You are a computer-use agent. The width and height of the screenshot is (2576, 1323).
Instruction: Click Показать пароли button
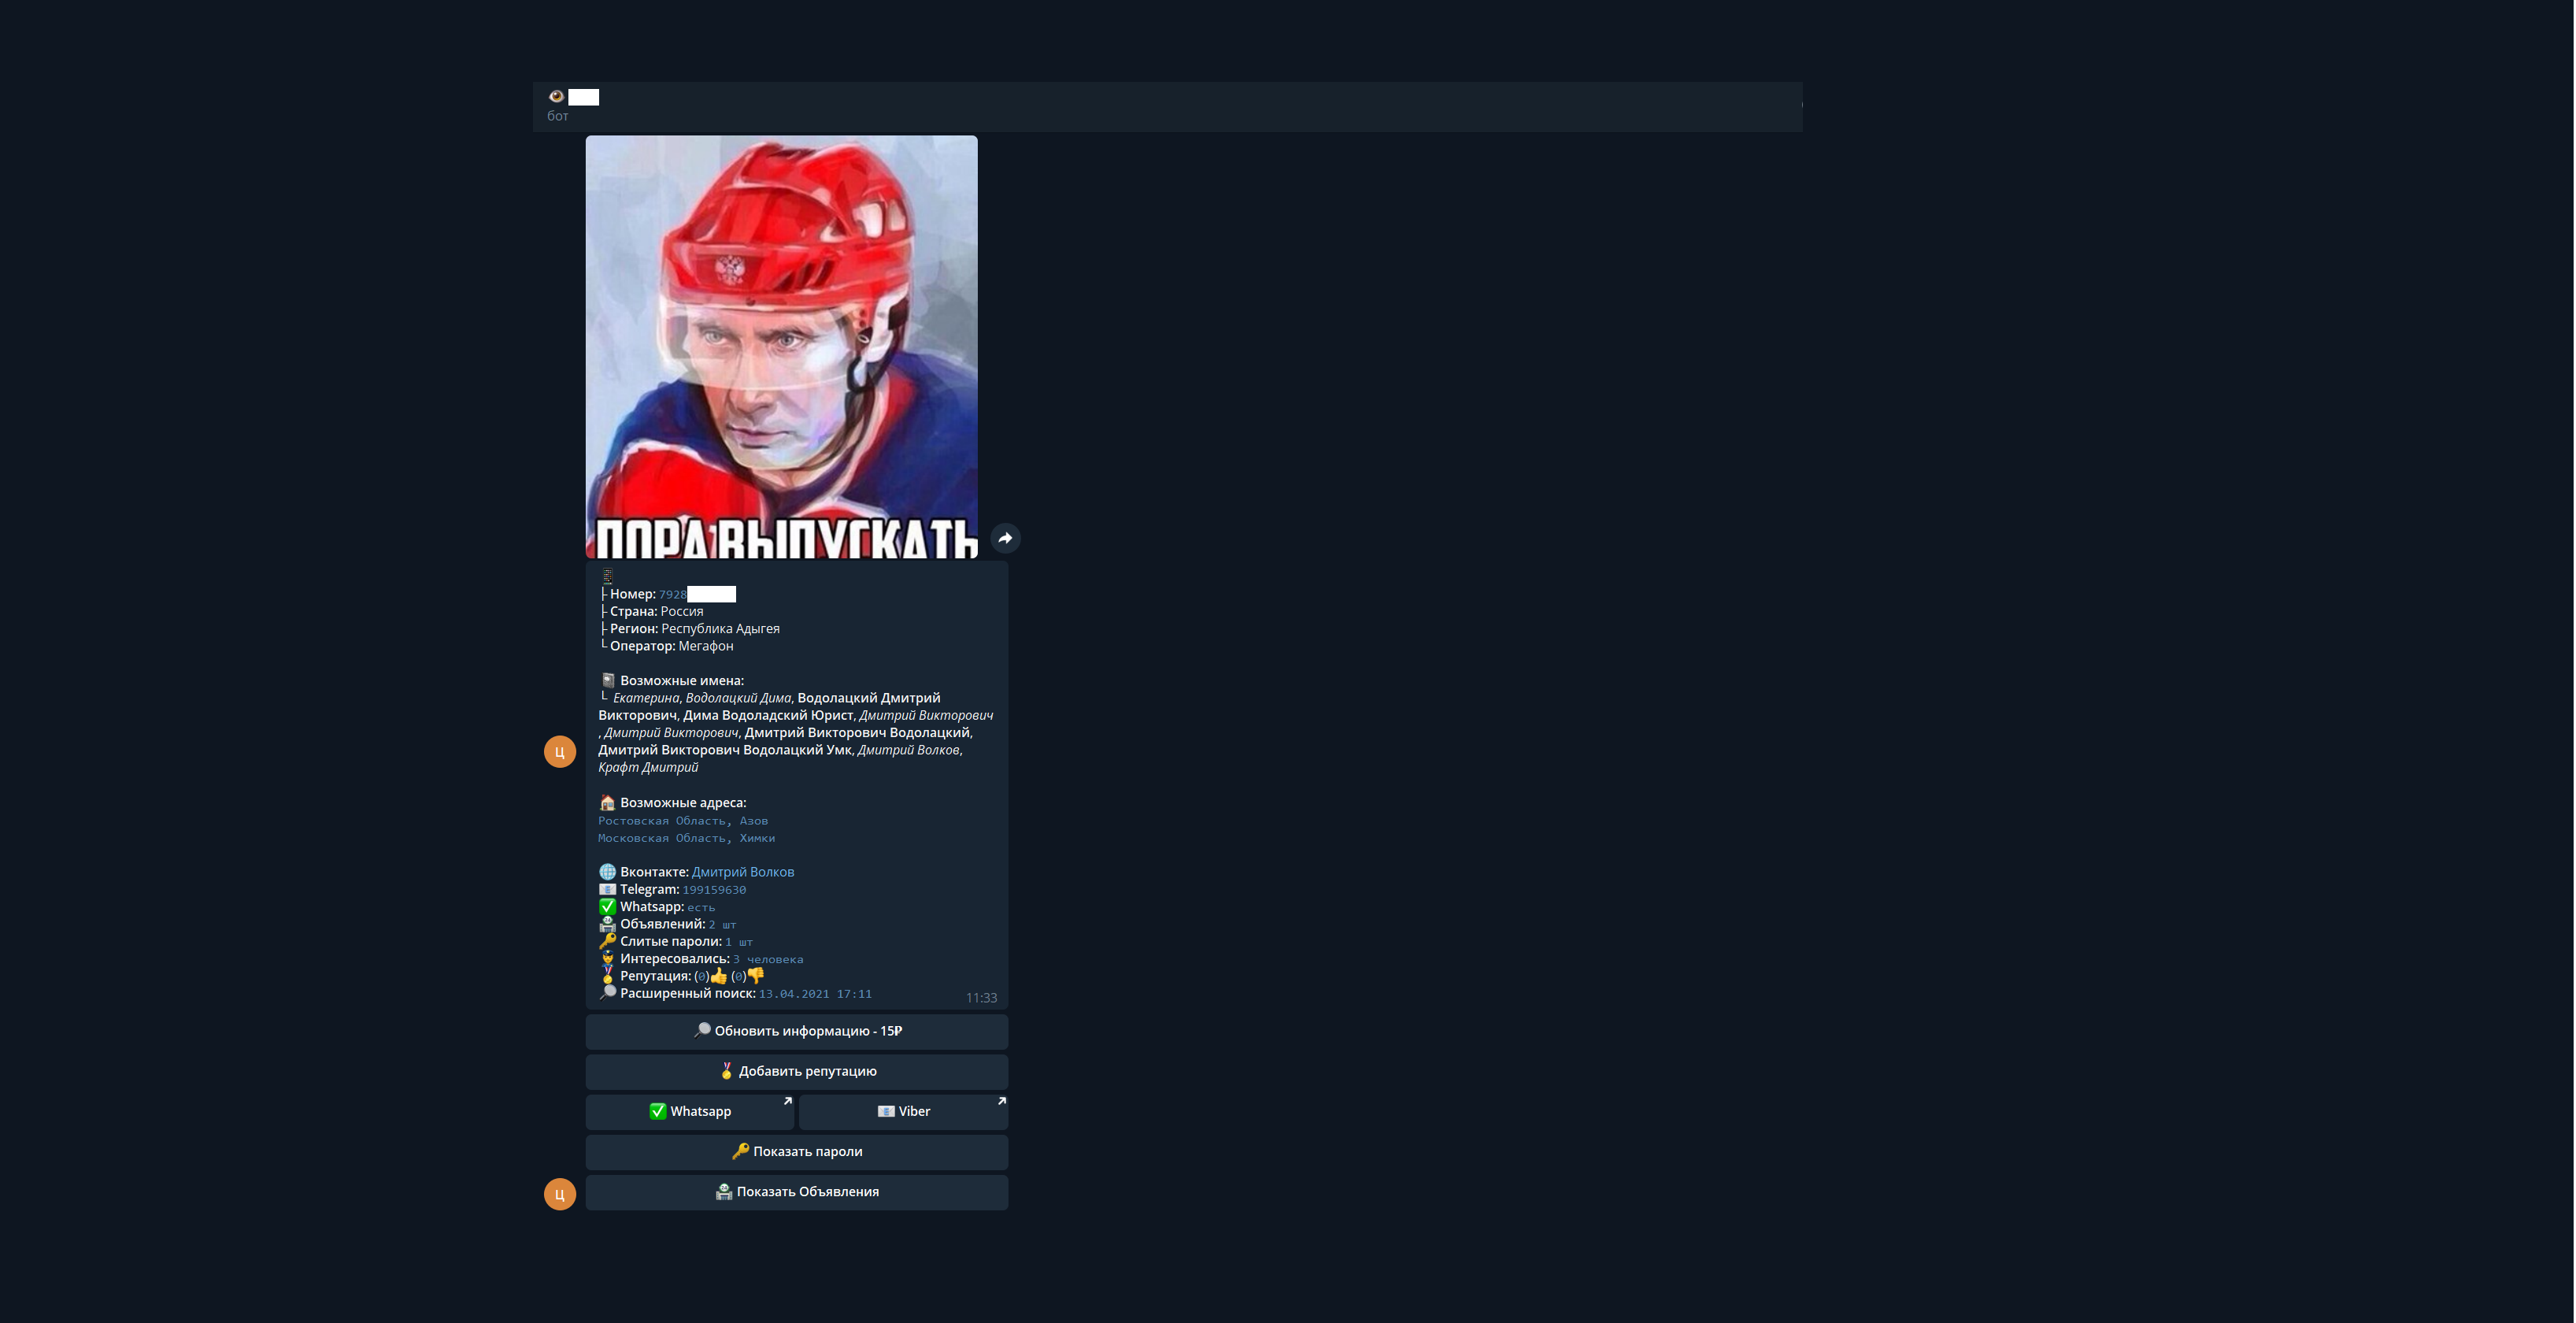796,1151
